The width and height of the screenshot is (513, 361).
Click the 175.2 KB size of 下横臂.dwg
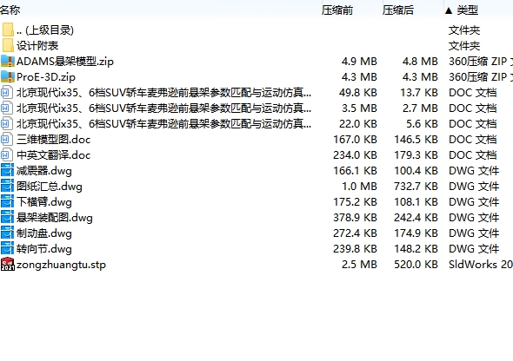pyautogui.click(x=356, y=202)
